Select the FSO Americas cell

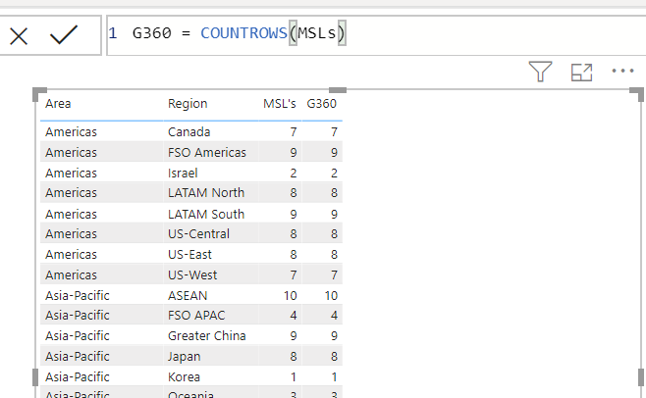[207, 152]
